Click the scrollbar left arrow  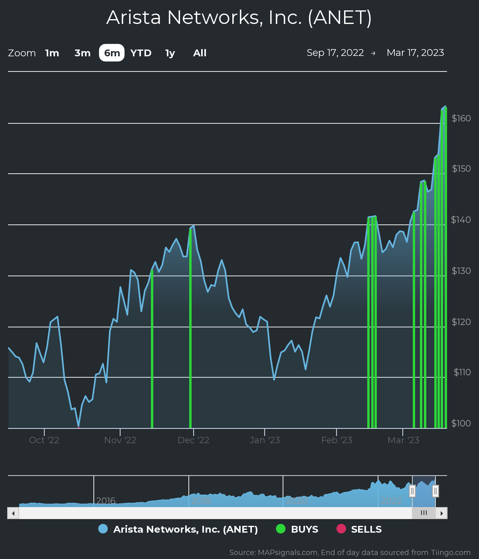click(13, 513)
